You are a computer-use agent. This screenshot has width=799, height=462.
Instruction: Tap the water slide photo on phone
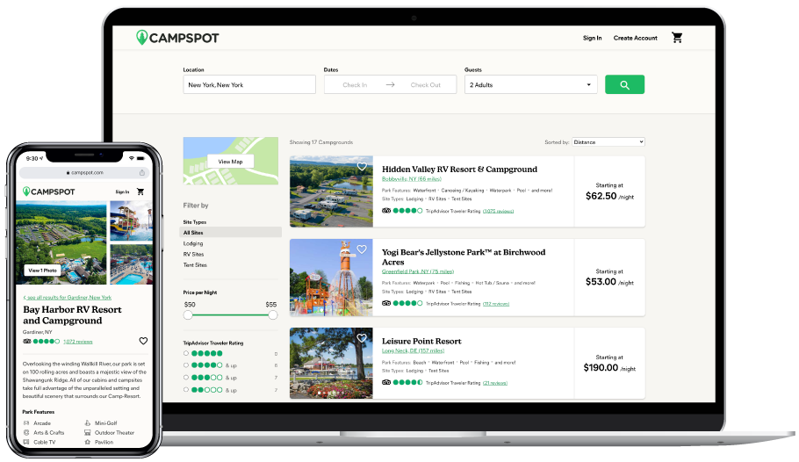[x=131, y=220]
